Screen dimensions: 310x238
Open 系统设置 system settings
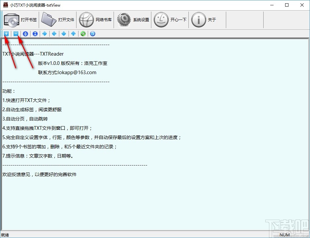pos(133,20)
